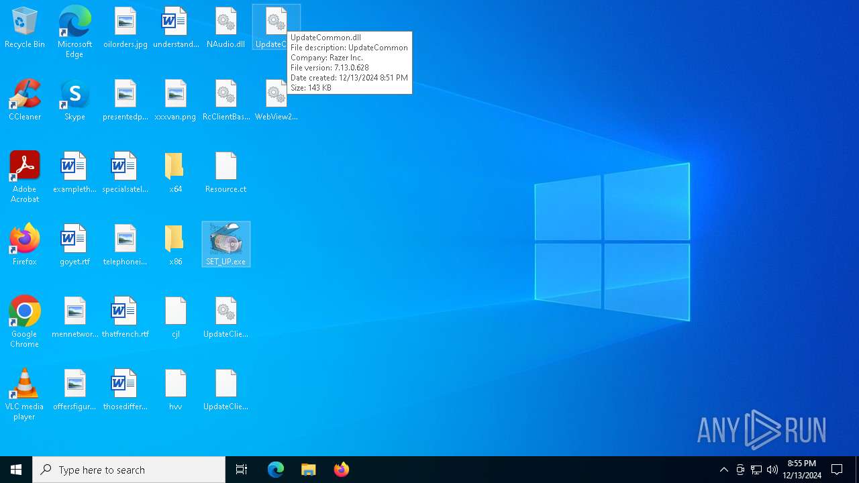
Task: Open the notification center icon
Action: (837, 470)
